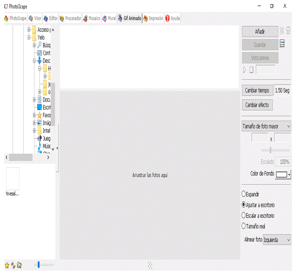Open the PhotoScape home tab
The width and height of the screenshot is (296, 273).
coord(15,18)
